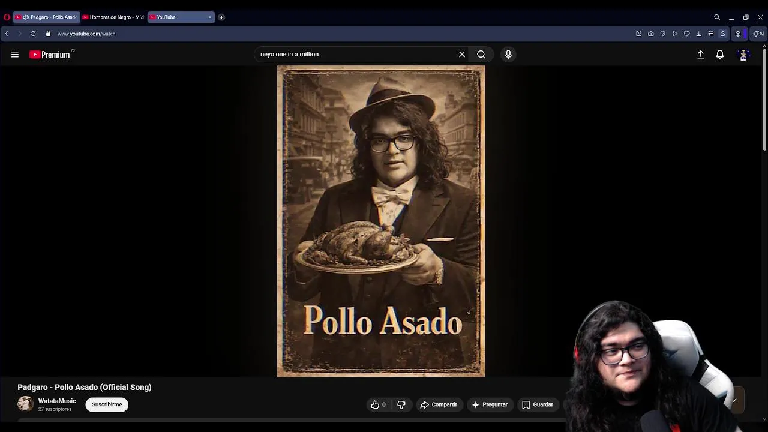Go back to the previous page

[7, 34]
